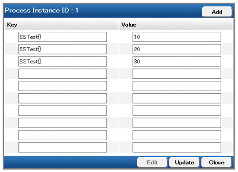Click the Value field containing 20
Image resolution: width=238 pixels, height=172 pixels.
(x=176, y=49)
